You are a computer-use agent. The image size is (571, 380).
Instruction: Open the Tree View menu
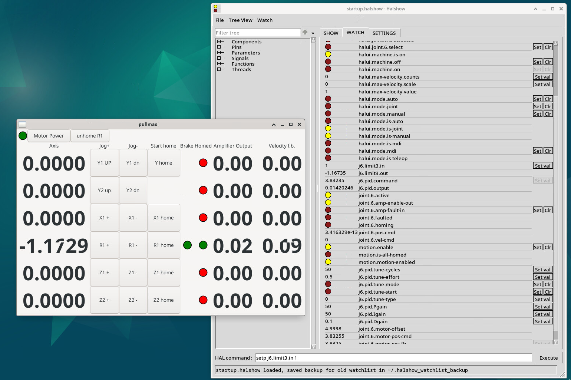(240, 20)
